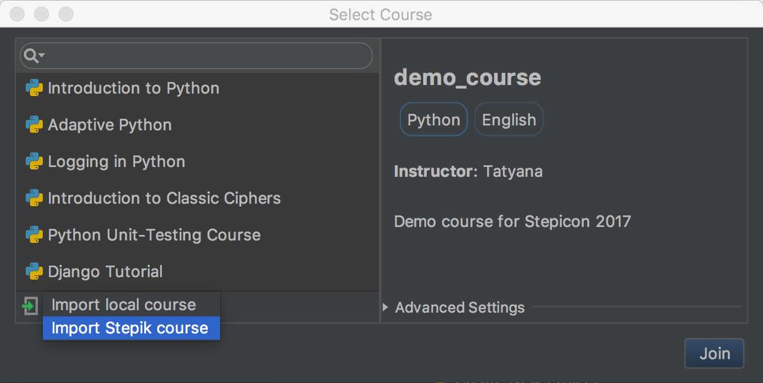This screenshot has height=383, width=763.
Task: Click the Join button
Action: click(x=714, y=354)
